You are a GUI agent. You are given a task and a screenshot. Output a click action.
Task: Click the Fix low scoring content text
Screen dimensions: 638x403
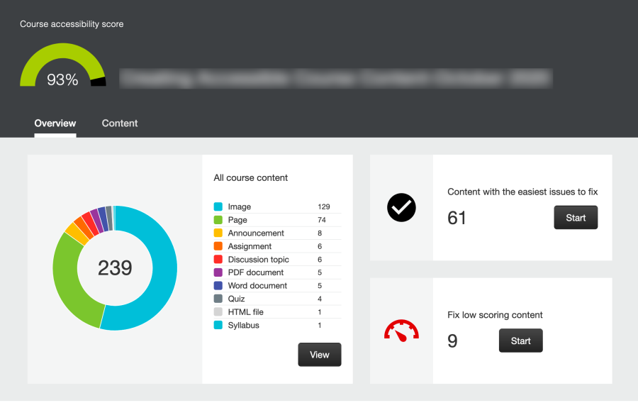[x=495, y=314]
